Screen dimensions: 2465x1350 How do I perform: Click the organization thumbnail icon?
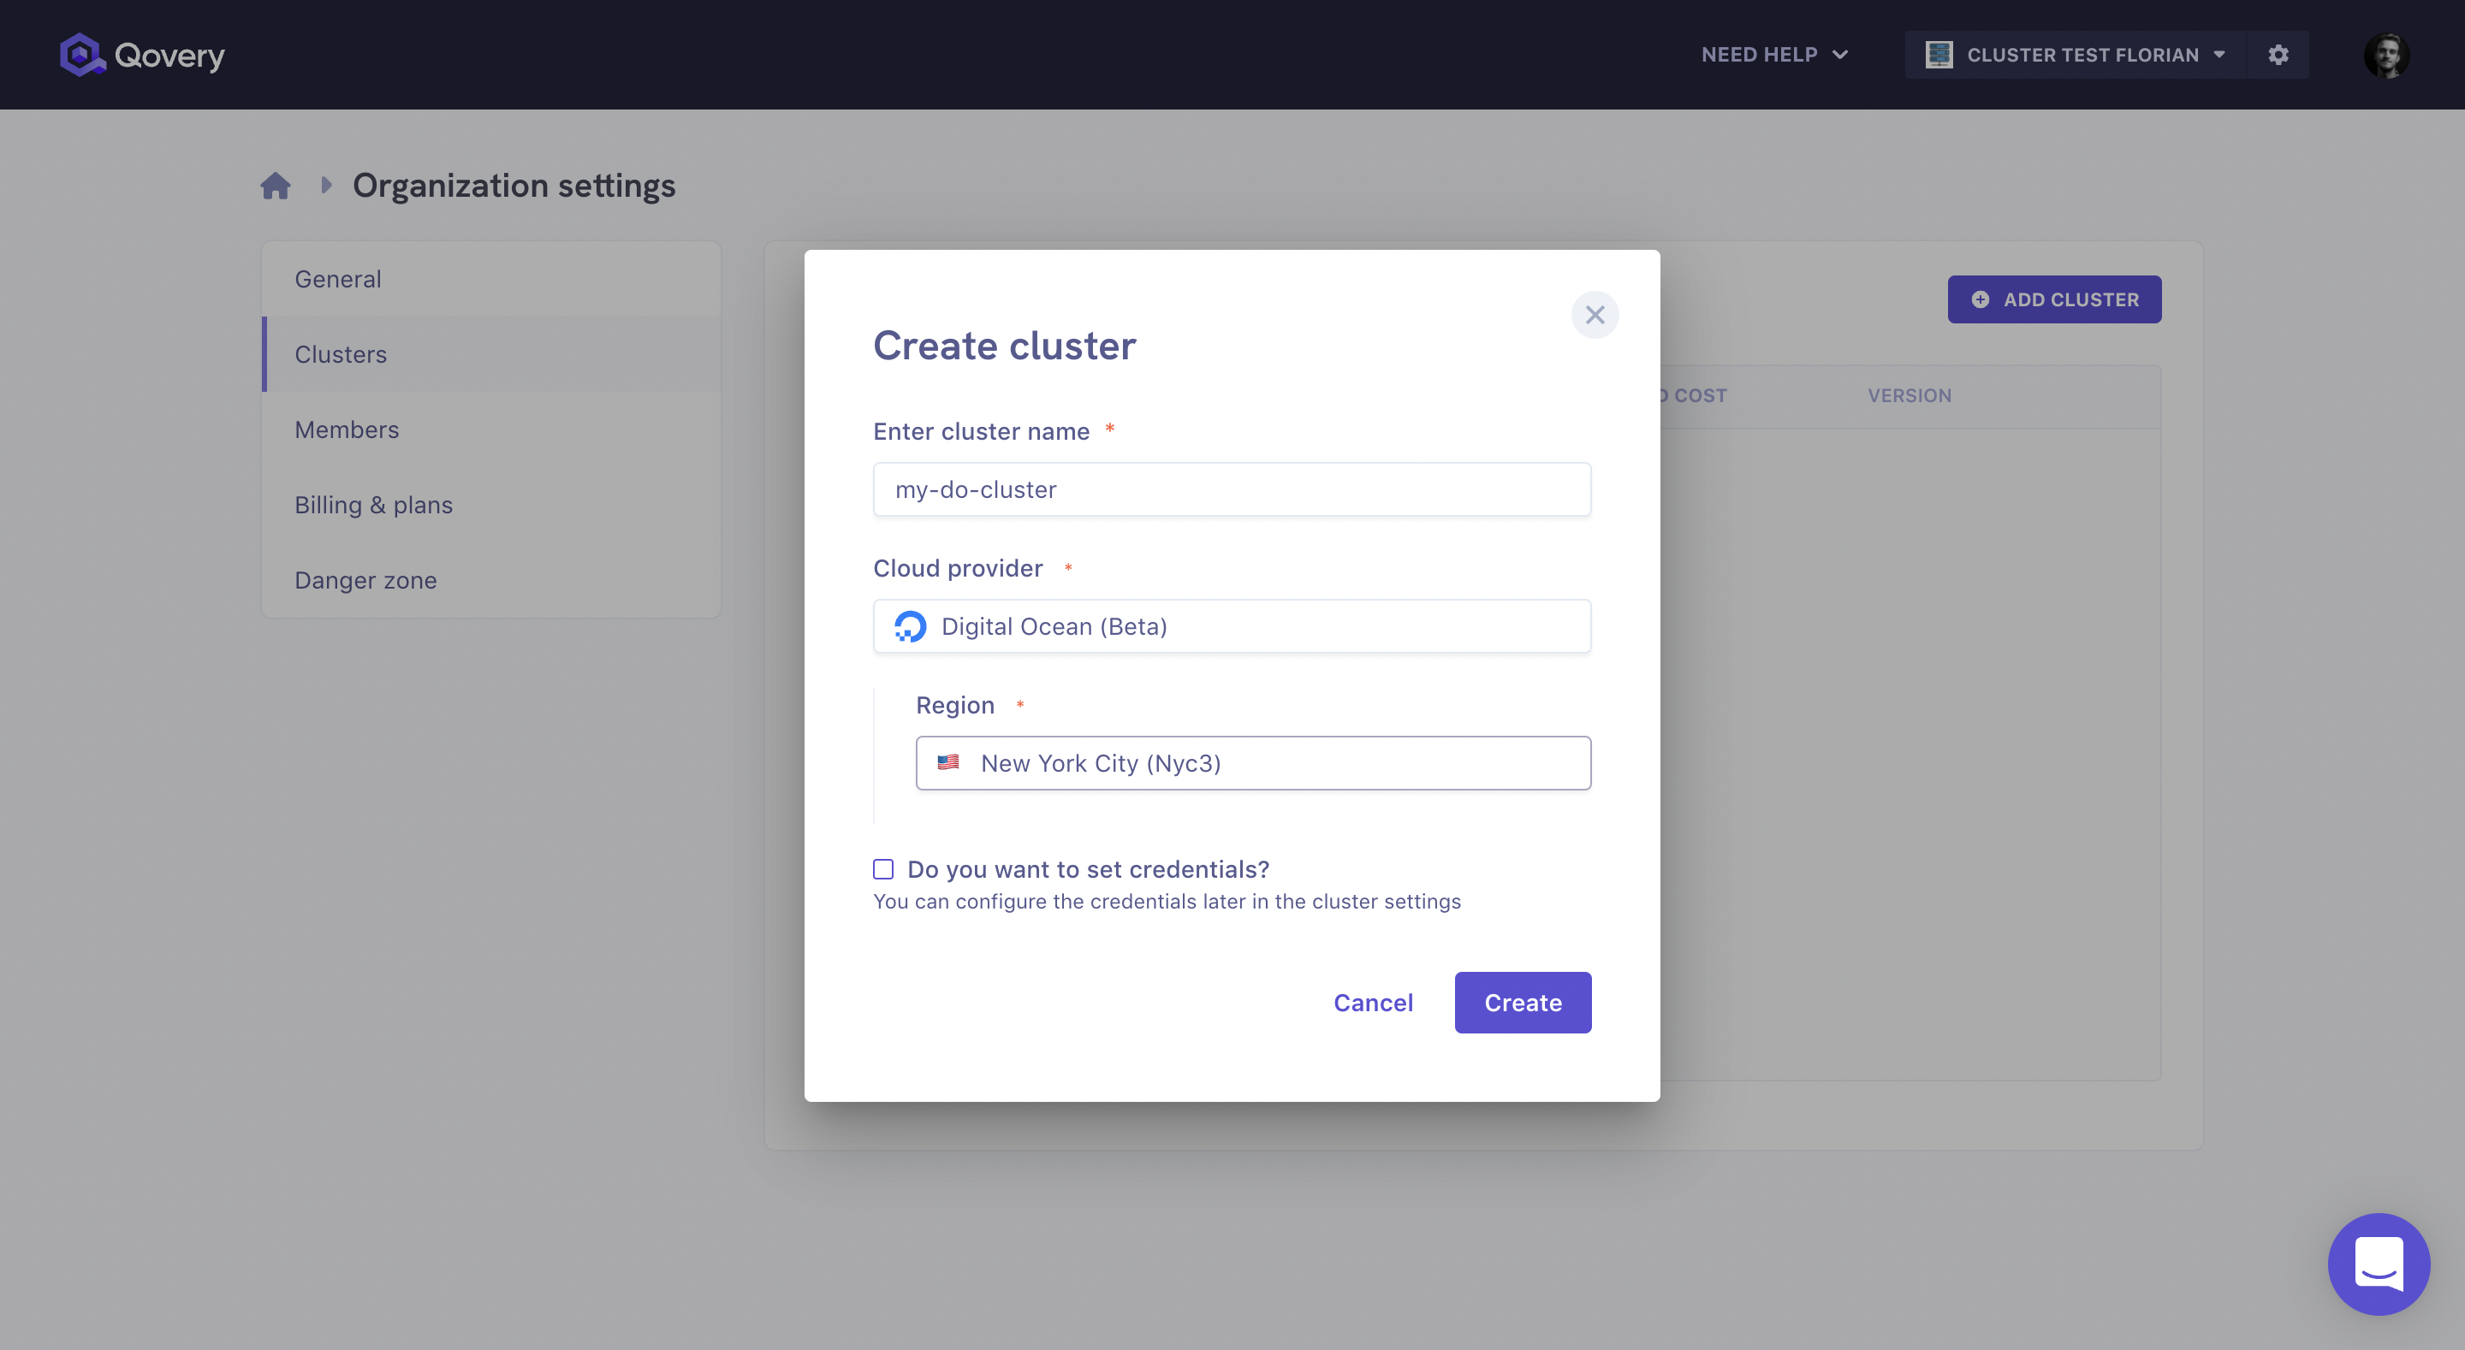tap(1939, 55)
